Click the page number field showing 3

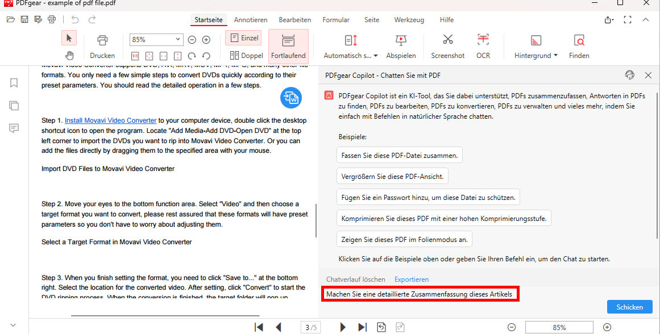click(312, 327)
